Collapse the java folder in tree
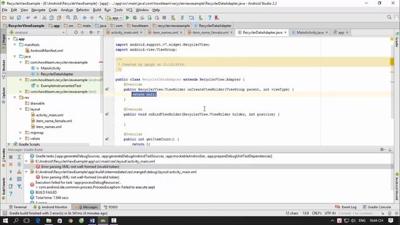 (x=15, y=56)
